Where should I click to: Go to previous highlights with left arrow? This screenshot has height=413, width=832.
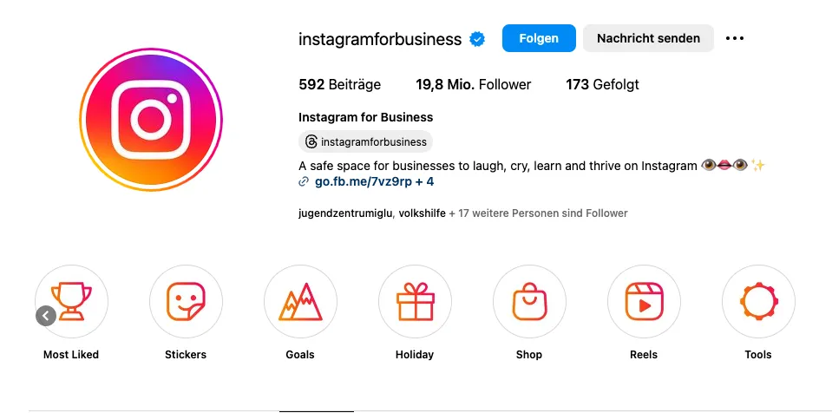click(x=46, y=316)
